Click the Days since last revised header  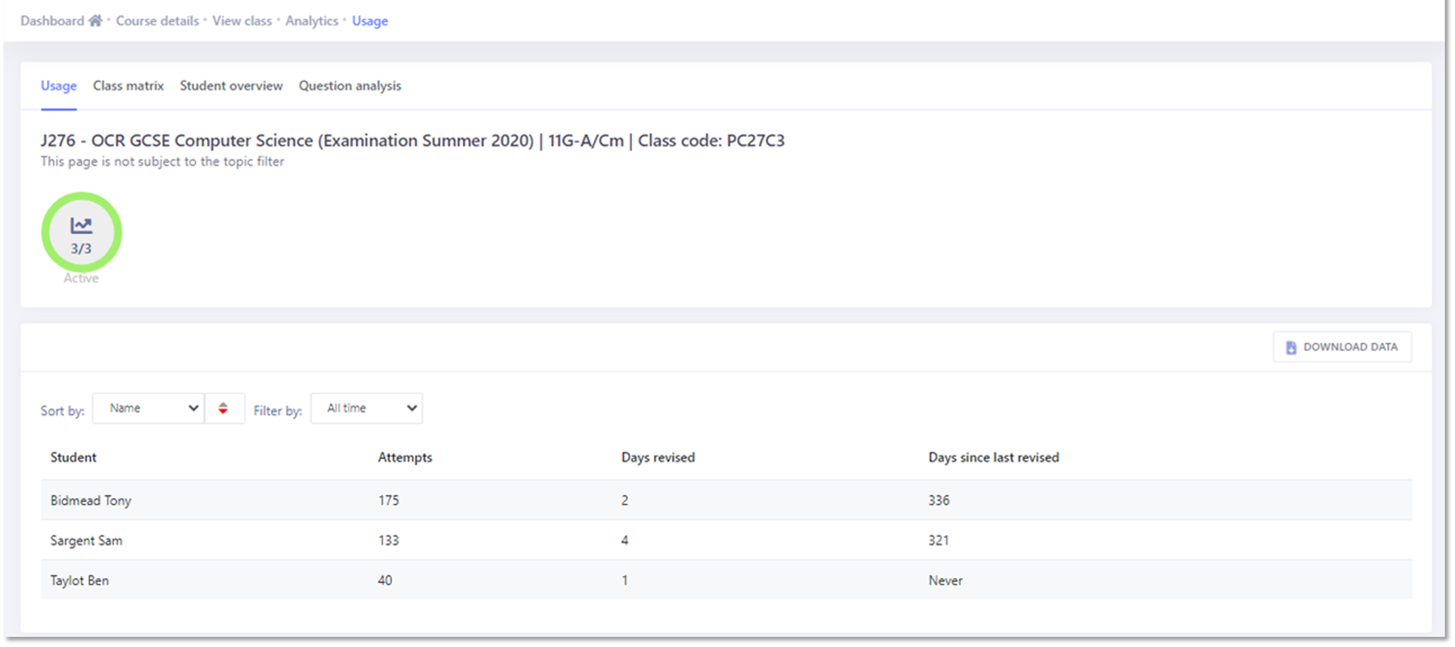coord(994,457)
